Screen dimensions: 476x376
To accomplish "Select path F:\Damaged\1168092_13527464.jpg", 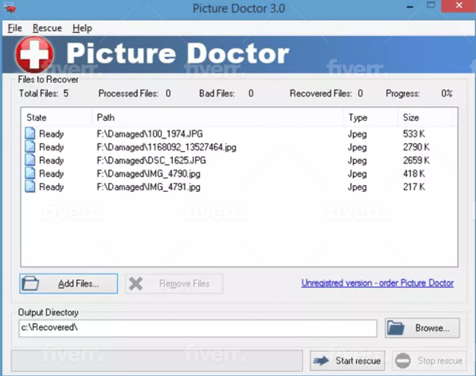I will [166, 147].
